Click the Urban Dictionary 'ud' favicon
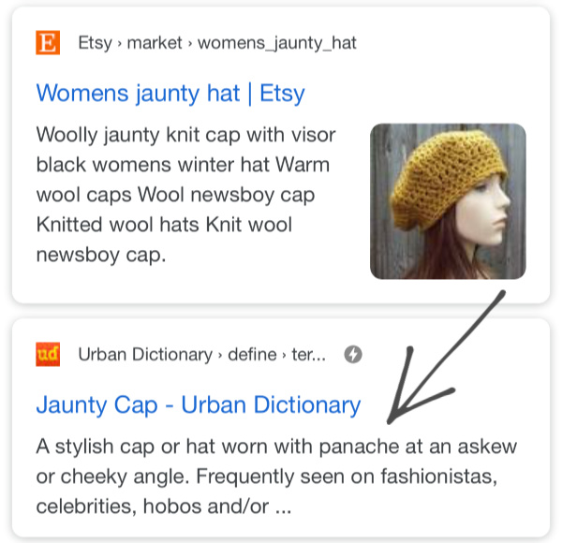 pyautogui.click(x=48, y=354)
